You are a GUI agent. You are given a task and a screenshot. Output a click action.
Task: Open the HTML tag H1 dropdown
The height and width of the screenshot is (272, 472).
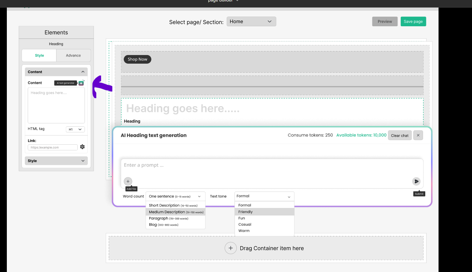pyautogui.click(x=75, y=129)
